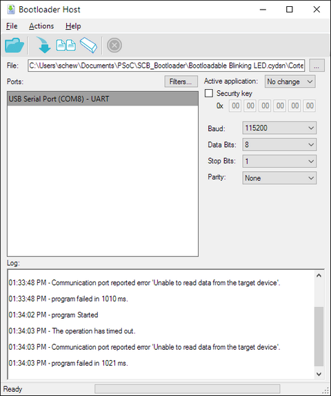Click the window resize grip at corner
The width and height of the screenshot is (331, 396).
(x=325, y=391)
